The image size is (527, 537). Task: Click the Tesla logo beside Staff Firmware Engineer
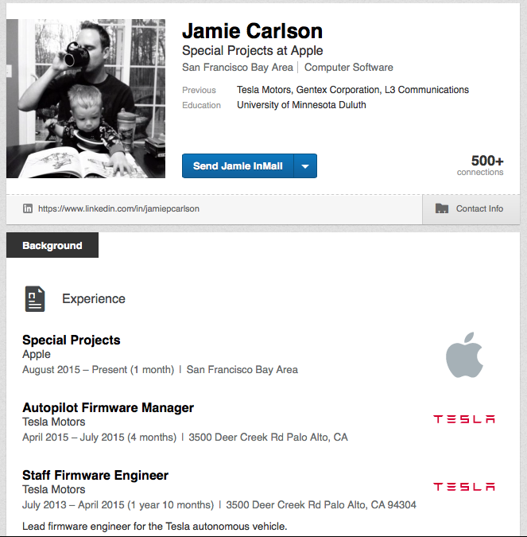click(x=464, y=487)
